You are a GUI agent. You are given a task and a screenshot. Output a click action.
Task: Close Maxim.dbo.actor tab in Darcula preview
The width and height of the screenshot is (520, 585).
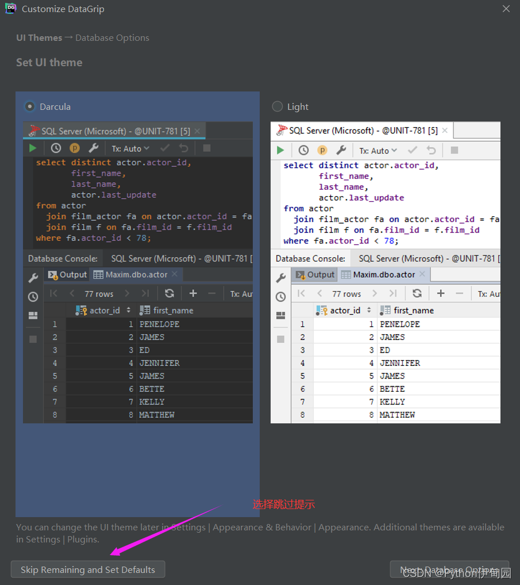(175, 274)
